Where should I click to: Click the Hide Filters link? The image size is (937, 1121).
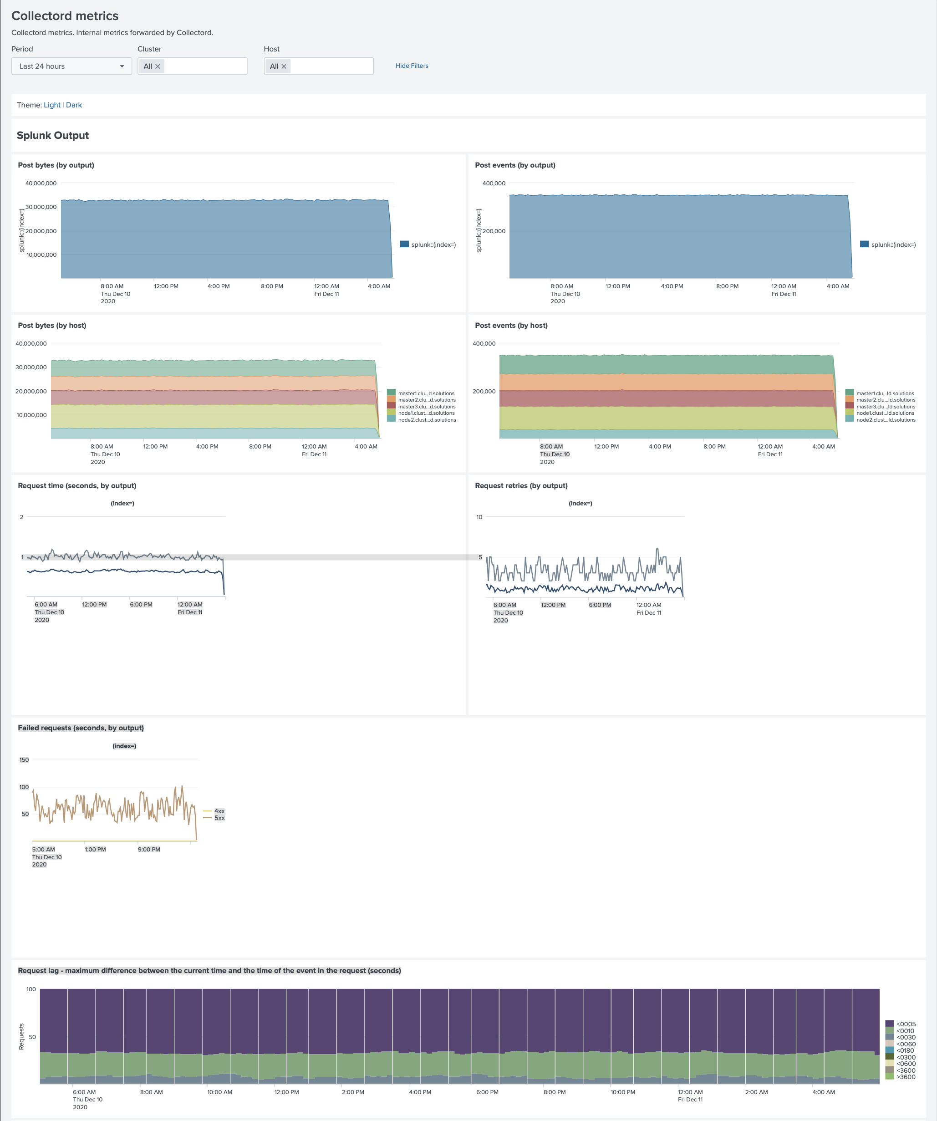(412, 66)
